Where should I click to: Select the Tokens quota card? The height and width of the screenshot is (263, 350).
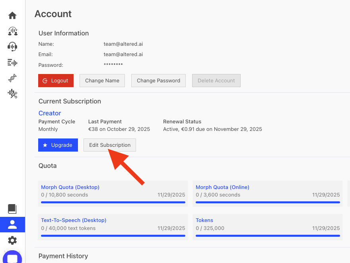[x=268, y=227]
